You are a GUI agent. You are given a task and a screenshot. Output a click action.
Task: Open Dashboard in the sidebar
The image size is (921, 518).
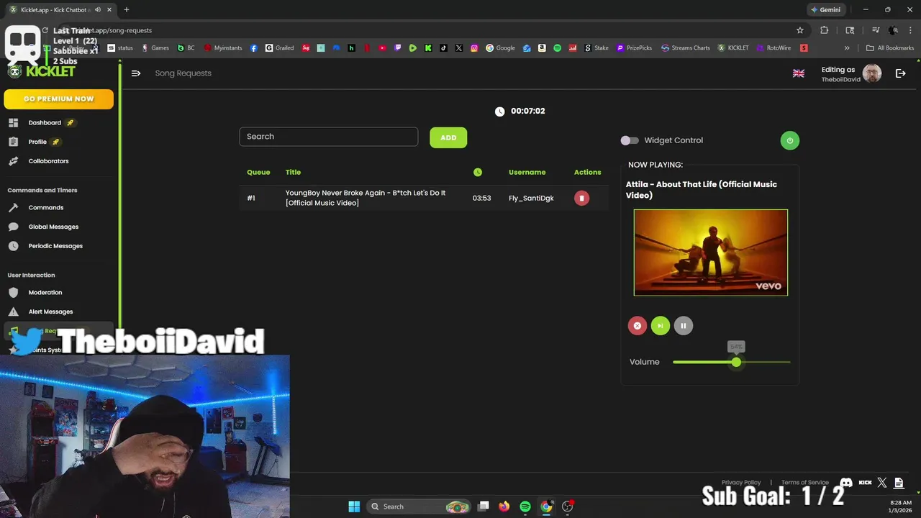coord(45,123)
